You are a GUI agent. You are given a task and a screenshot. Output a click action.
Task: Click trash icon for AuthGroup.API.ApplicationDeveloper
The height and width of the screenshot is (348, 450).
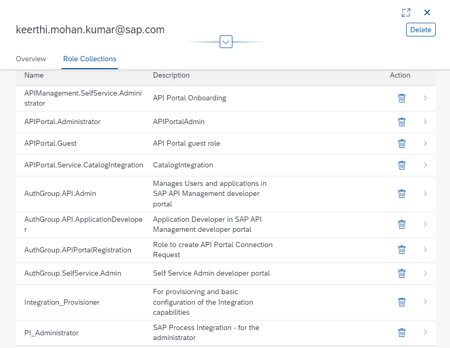[x=402, y=224]
